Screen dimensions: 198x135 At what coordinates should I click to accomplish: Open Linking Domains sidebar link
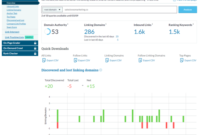14,10
